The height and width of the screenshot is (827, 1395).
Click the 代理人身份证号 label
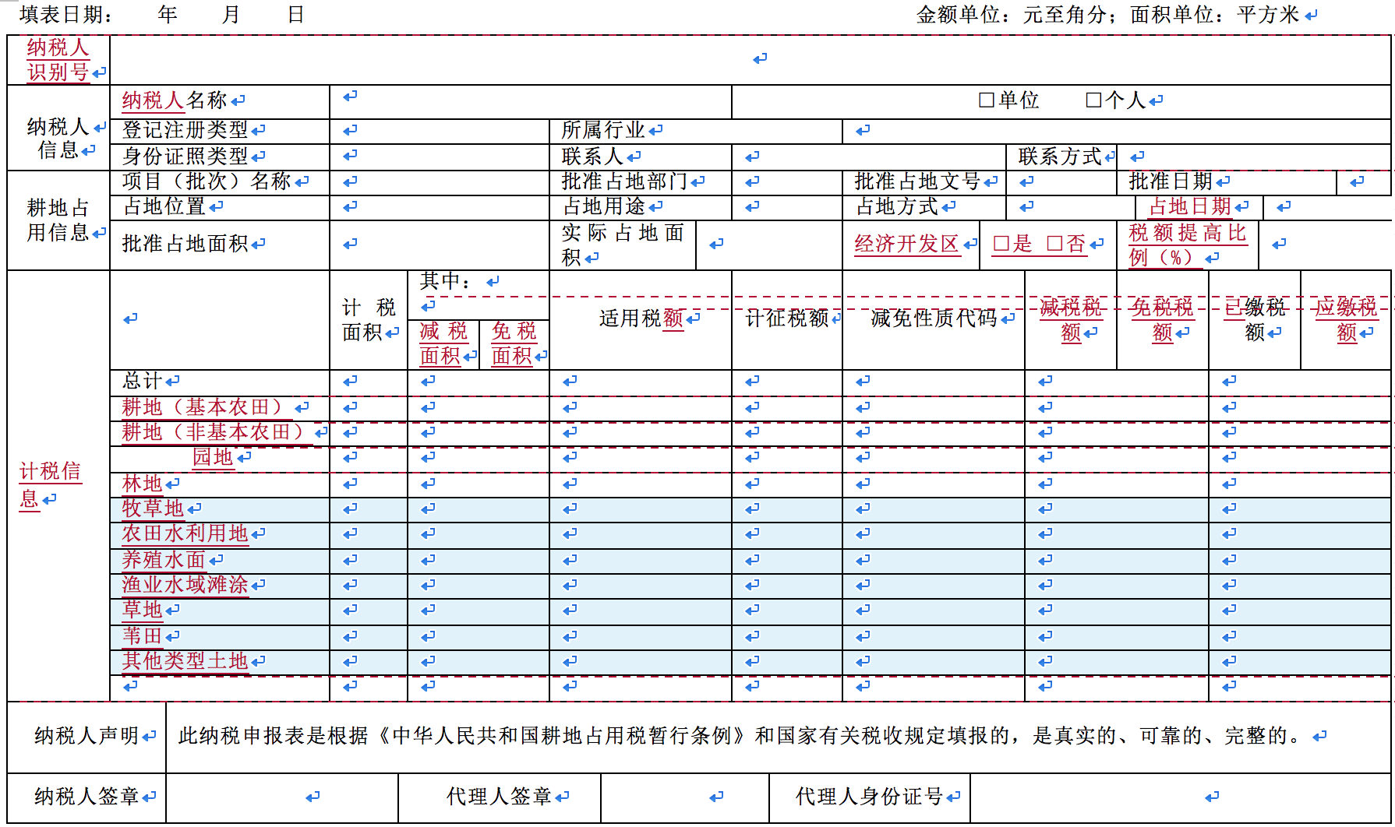tap(869, 797)
